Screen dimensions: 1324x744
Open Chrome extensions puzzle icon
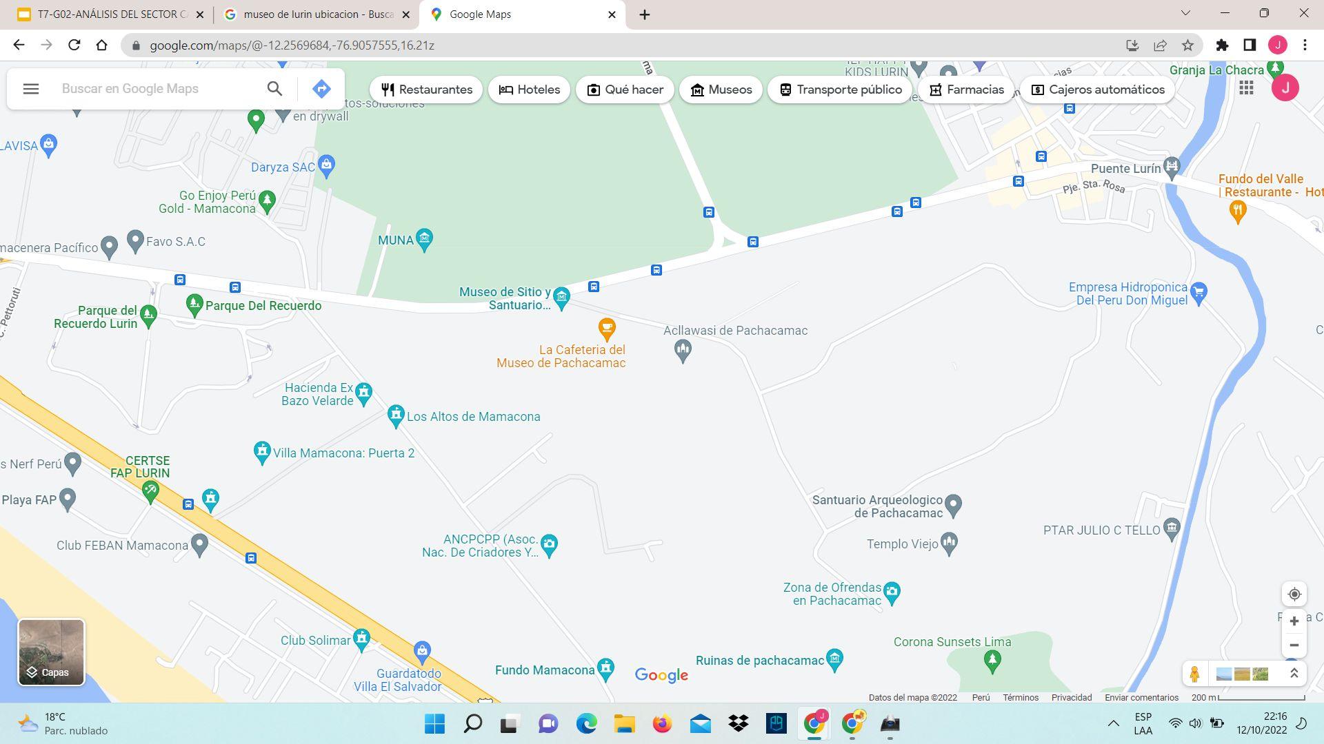pos(1222,45)
